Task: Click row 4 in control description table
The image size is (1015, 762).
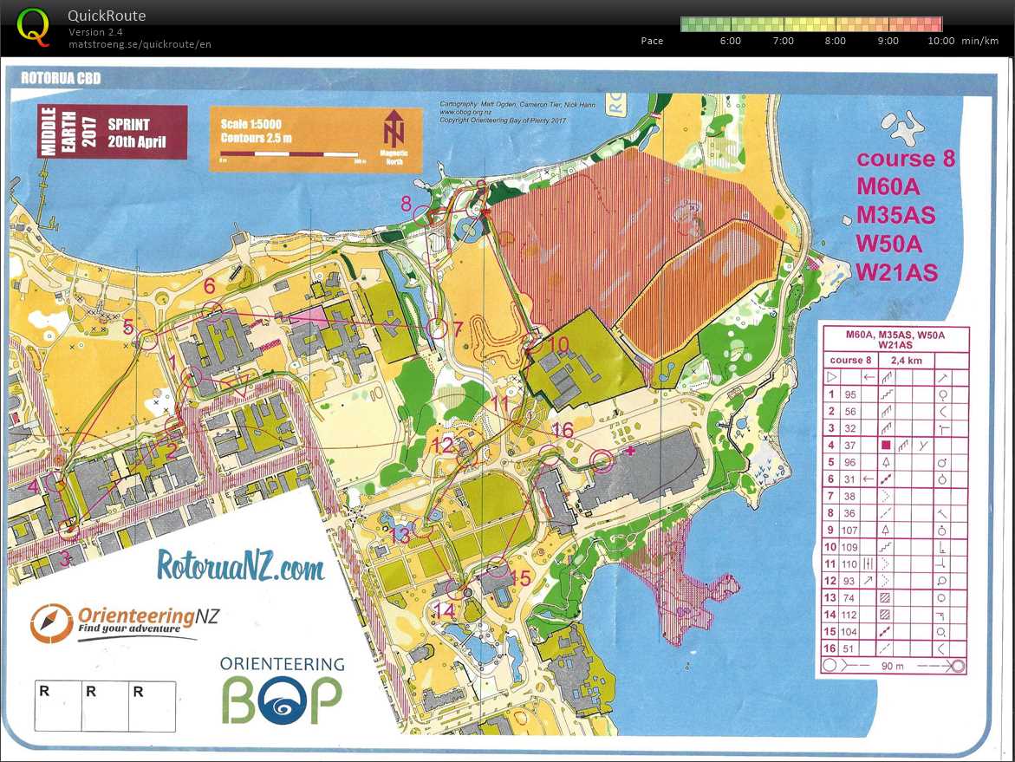Action: (892, 445)
